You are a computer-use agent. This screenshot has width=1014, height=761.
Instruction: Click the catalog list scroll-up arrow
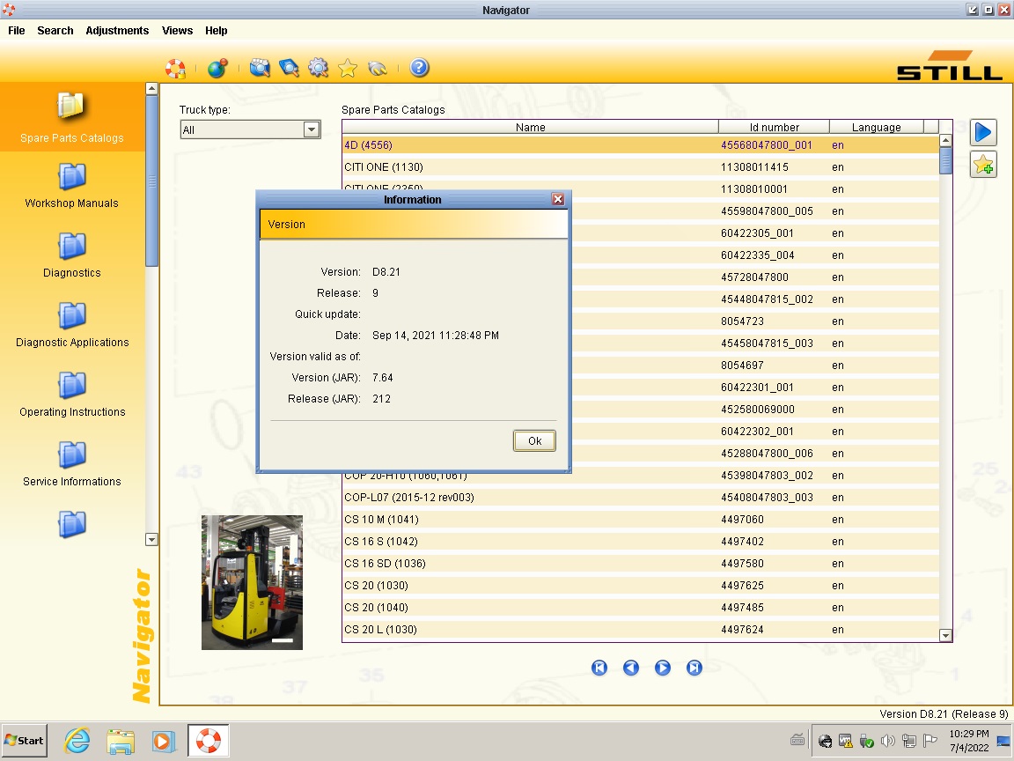coord(945,140)
